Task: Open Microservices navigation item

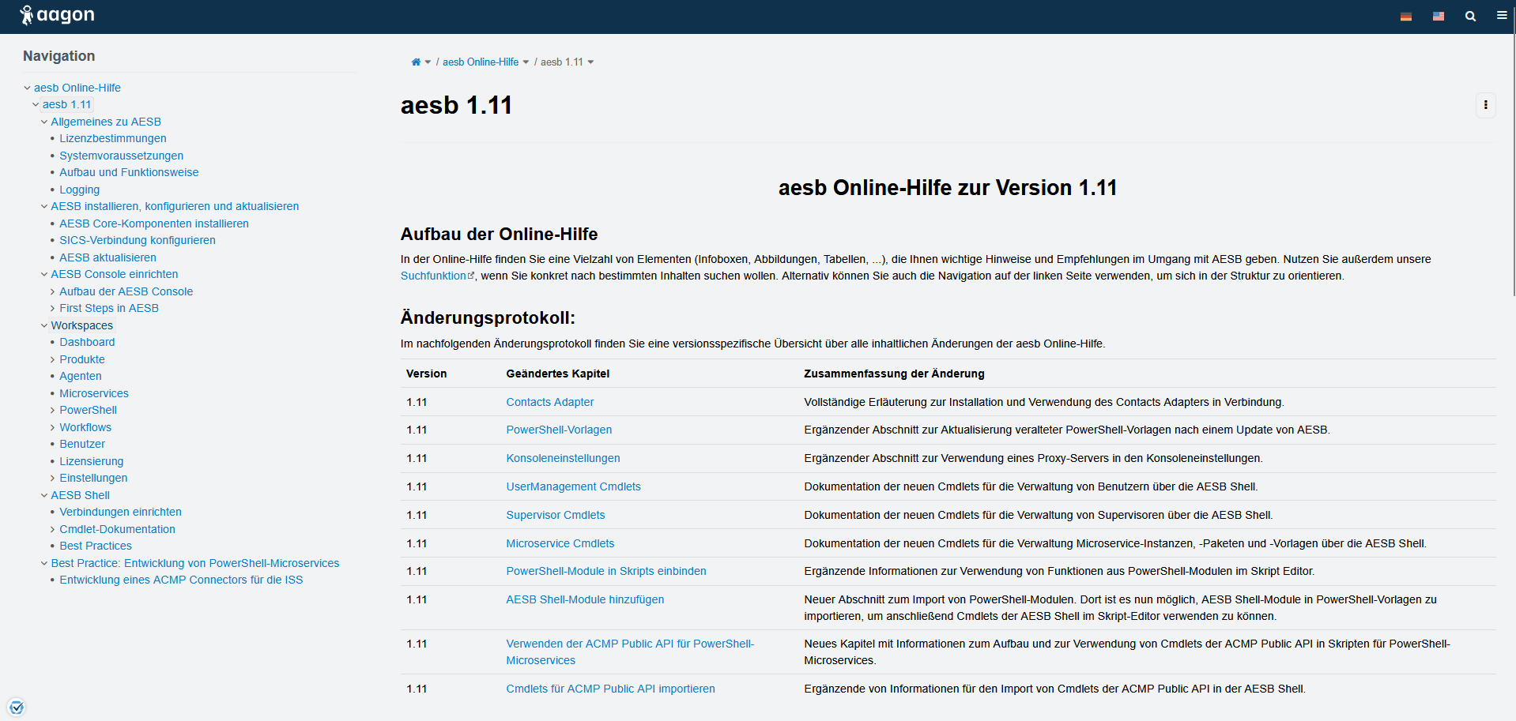Action: (94, 393)
